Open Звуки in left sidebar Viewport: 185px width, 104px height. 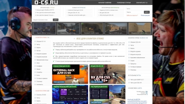pos(38,69)
